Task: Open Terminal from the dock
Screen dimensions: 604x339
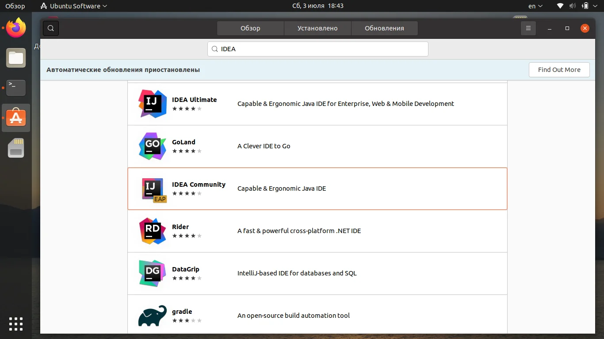Action: (x=16, y=88)
